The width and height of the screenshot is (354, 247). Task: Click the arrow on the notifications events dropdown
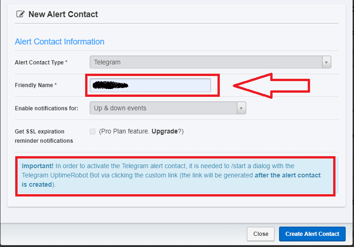pyautogui.click(x=241, y=108)
